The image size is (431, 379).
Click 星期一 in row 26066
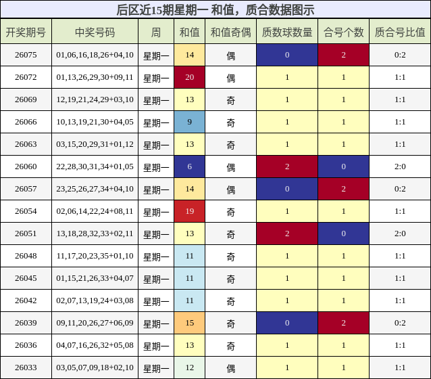pyautogui.click(x=156, y=123)
